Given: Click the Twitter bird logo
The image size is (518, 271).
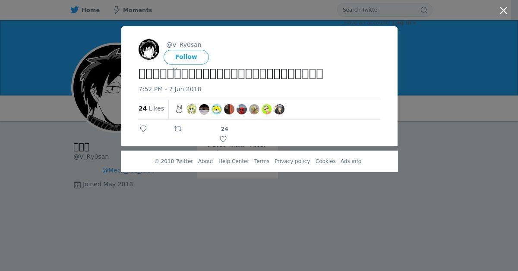Looking at the screenshot, I should (x=75, y=10).
